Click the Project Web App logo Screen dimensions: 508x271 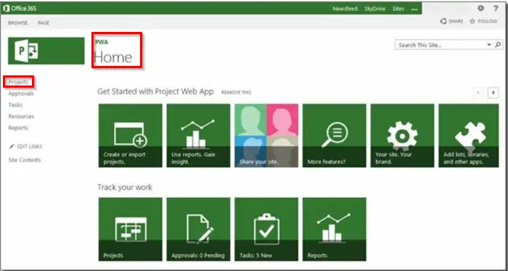pyautogui.click(x=46, y=51)
